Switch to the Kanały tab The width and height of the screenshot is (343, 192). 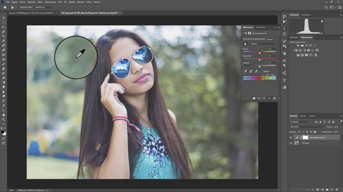point(303,116)
